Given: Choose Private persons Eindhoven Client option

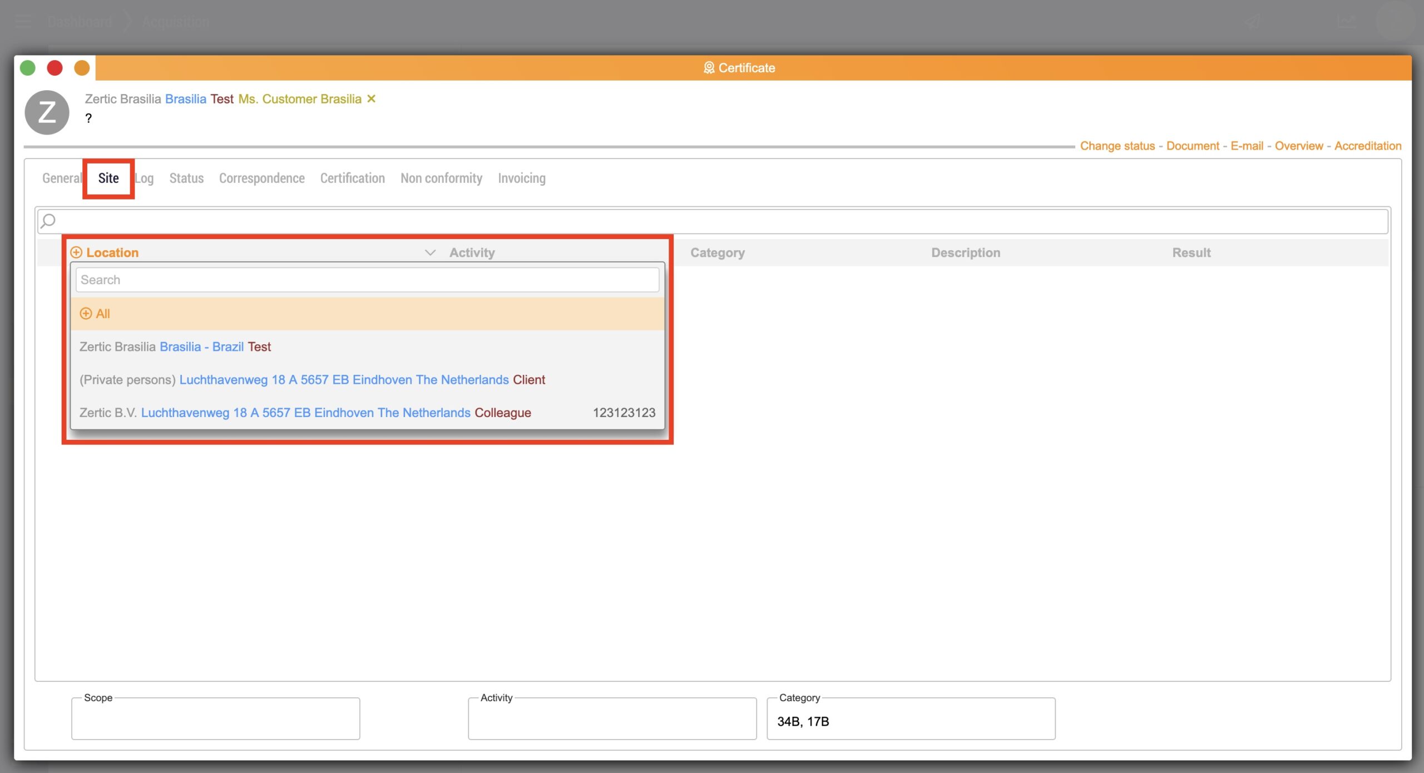Looking at the screenshot, I should coord(311,380).
